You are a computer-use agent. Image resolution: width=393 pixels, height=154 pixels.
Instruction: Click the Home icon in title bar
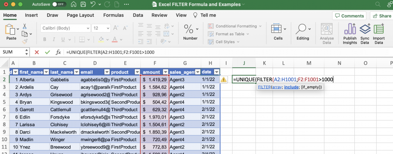(74, 4)
